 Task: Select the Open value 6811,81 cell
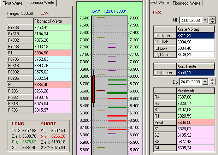click(x=195, y=36)
